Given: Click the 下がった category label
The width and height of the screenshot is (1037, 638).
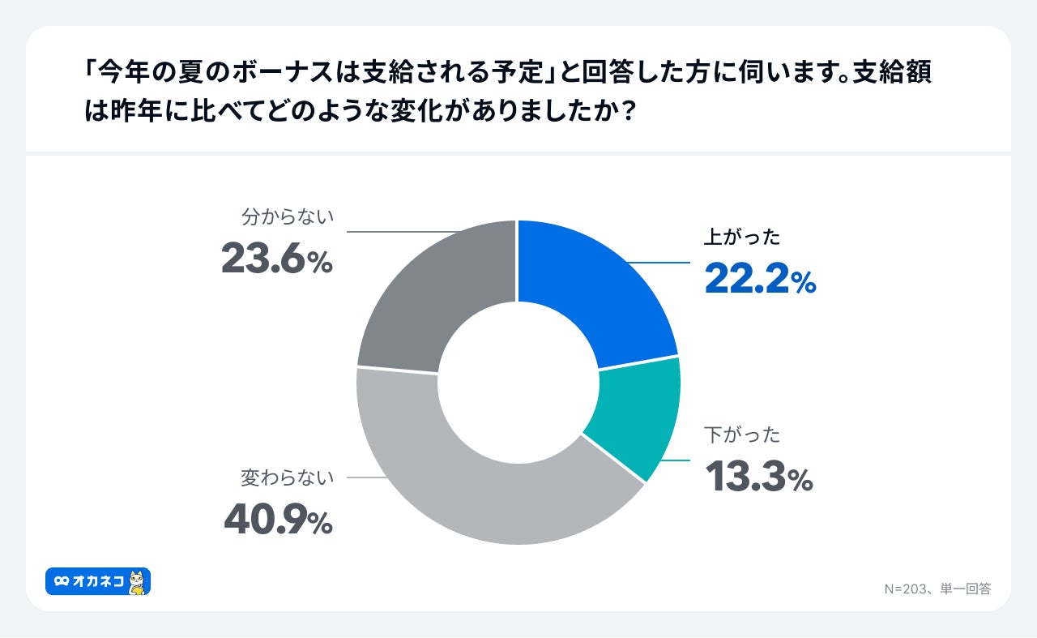Looking at the screenshot, I should click(x=742, y=435).
